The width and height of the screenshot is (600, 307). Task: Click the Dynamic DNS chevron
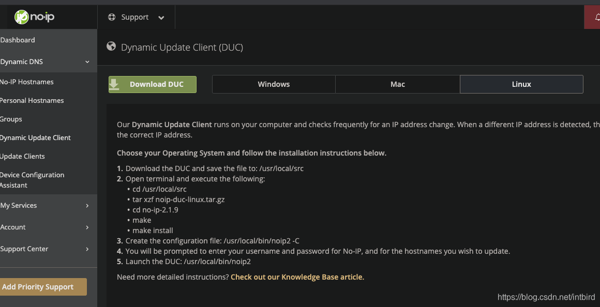[x=87, y=62]
